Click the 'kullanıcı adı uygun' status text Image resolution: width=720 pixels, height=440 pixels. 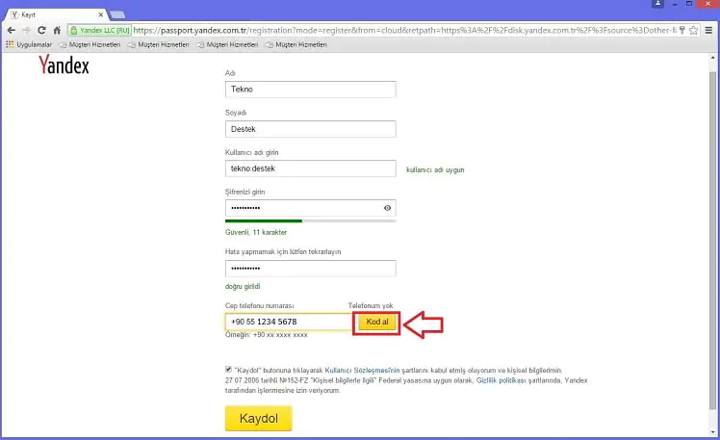[x=435, y=170]
